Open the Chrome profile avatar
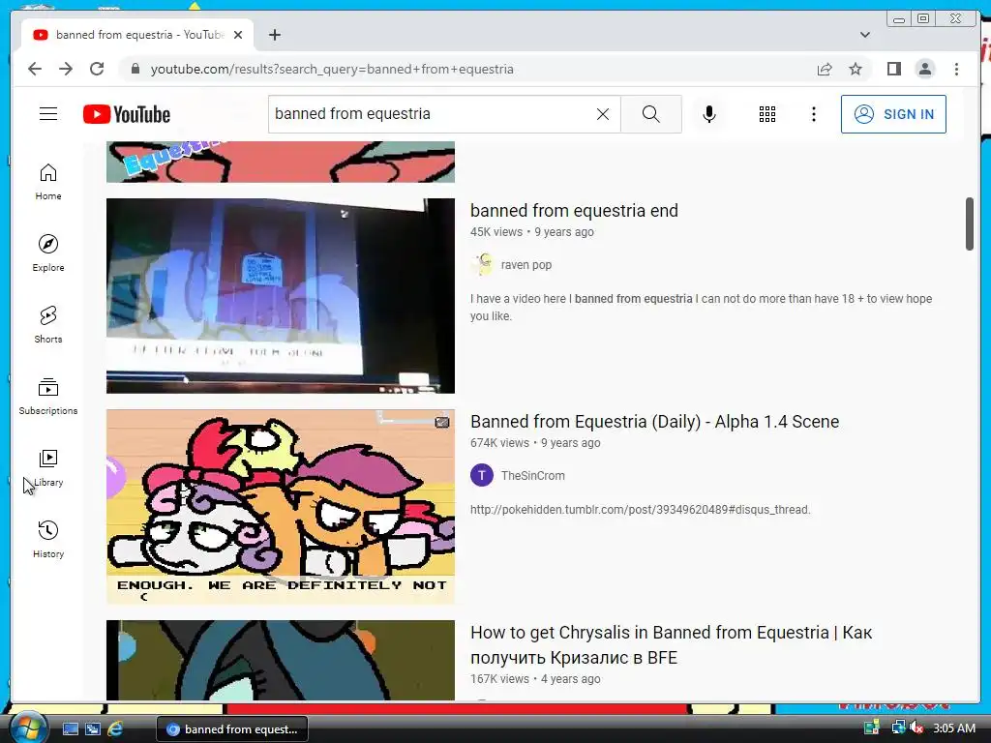The width and height of the screenshot is (991, 743). coord(924,69)
